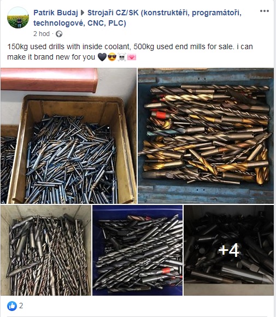
Task: Open the Strojaři CZ/SK group link
Action: point(138,18)
